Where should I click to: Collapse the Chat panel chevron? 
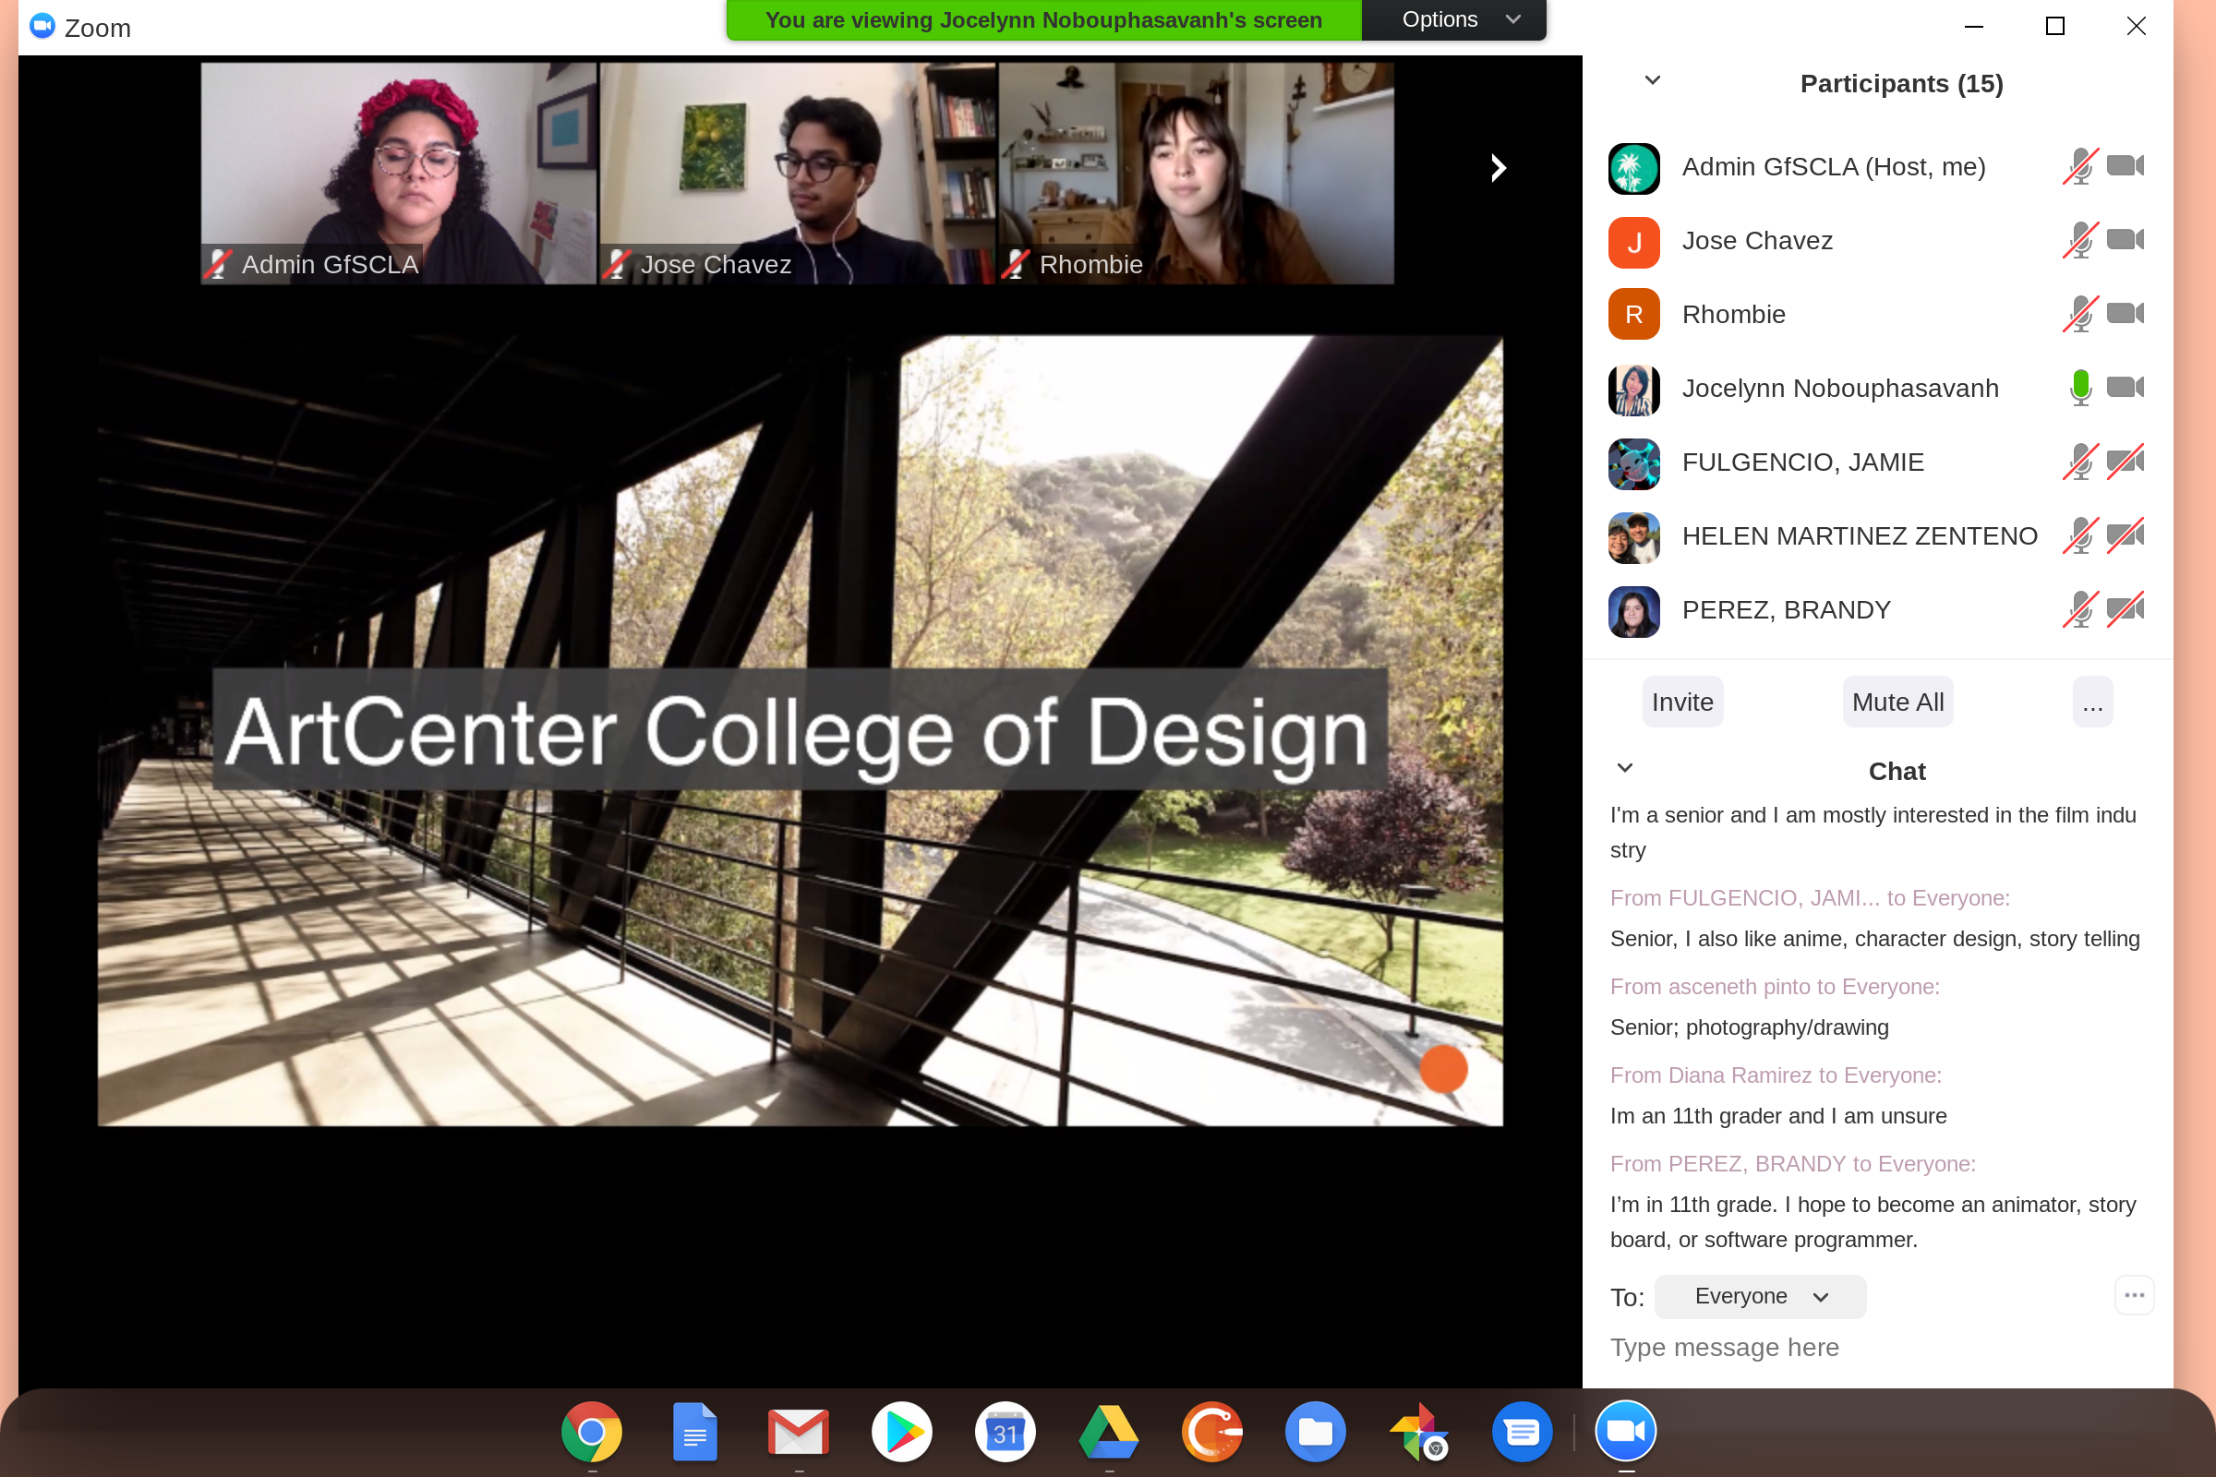[1625, 768]
